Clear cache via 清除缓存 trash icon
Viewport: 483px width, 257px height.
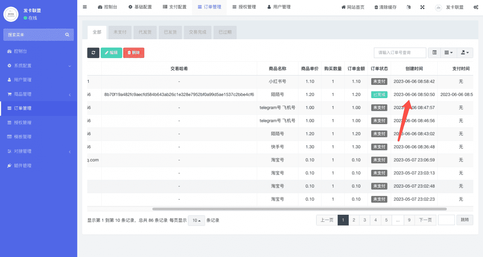(385, 7)
